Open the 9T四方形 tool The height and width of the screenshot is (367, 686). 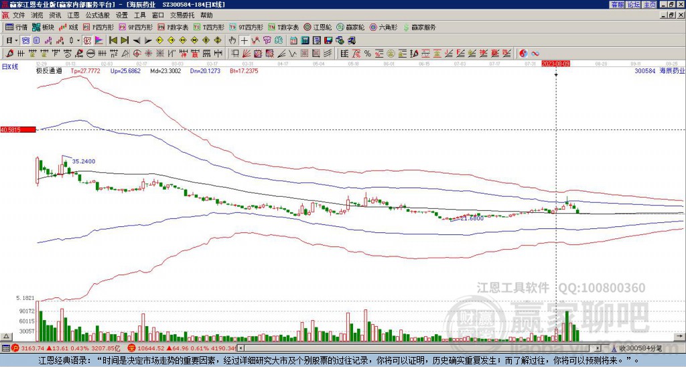pyautogui.click(x=246, y=27)
